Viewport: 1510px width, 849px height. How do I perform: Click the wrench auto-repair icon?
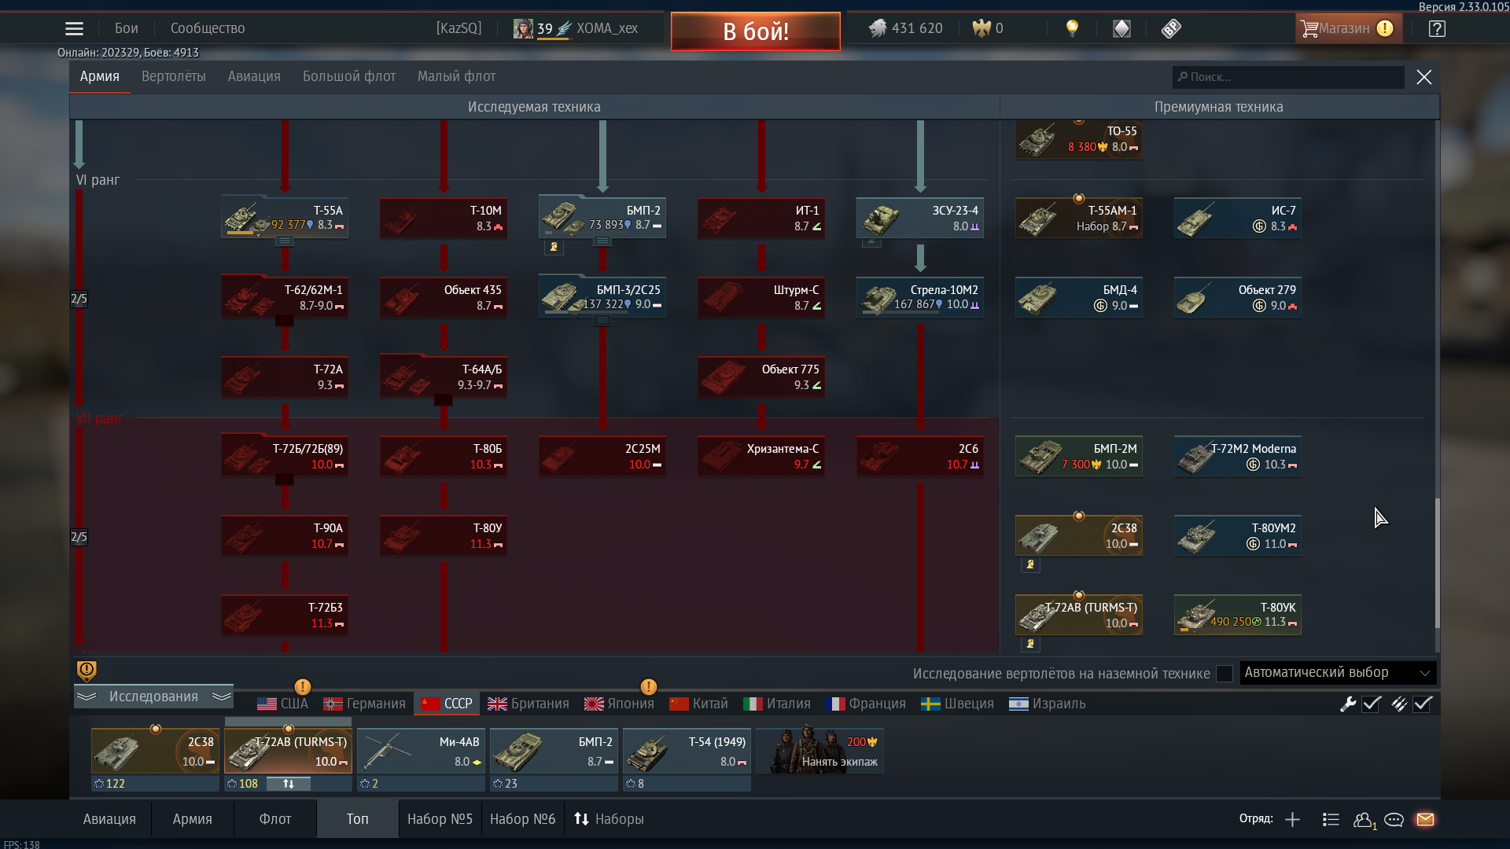1348,704
